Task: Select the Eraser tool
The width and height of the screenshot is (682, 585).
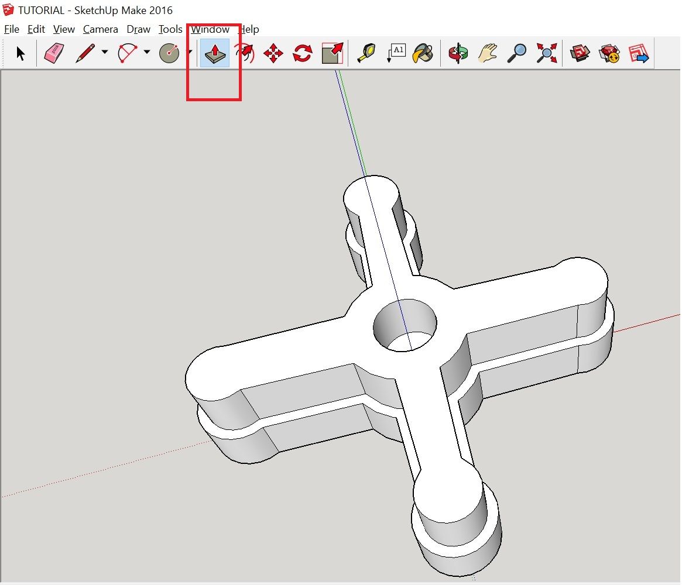Action: (x=54, y=53)
